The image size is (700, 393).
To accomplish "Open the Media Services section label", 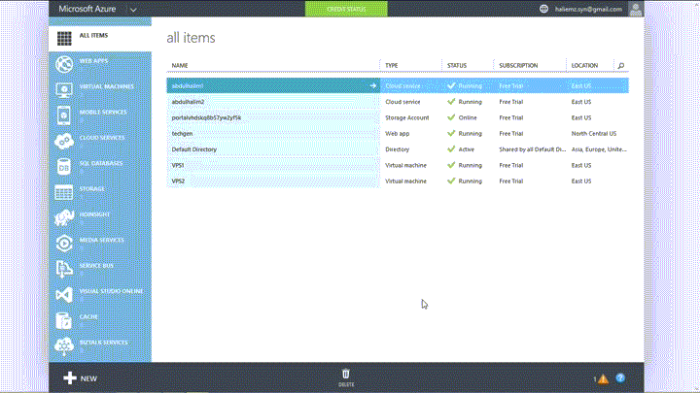I will [102, 241].
